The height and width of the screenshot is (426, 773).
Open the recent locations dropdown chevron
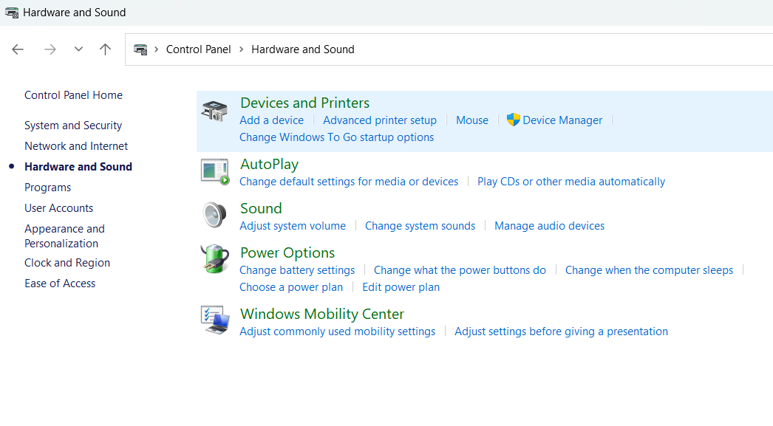(x=78, y=49)
